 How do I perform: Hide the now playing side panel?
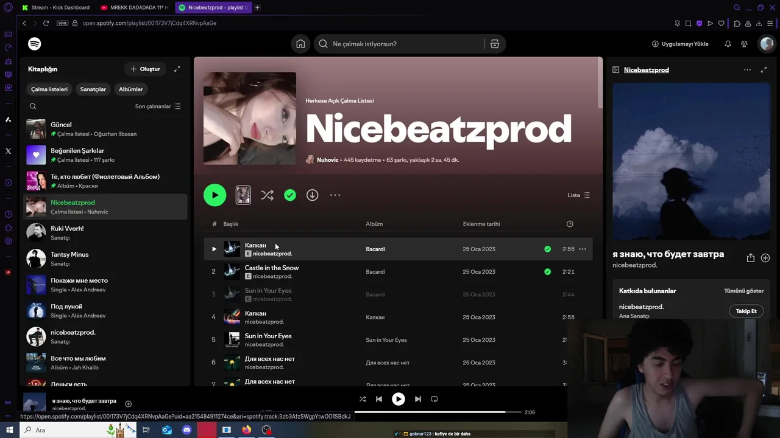pos(616,70)
